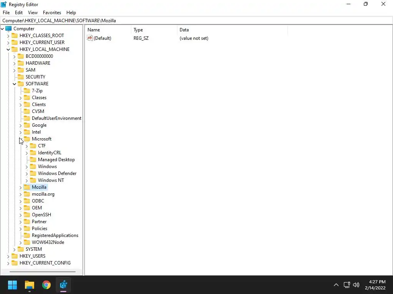Expand the BCD00000000 key chevron
The height and width of the screenshot is (294, 393).
coord(14,57)
